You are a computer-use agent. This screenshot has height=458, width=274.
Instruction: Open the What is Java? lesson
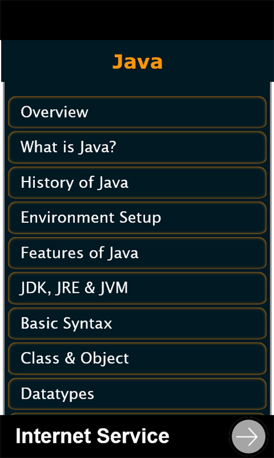pos(137,147)
